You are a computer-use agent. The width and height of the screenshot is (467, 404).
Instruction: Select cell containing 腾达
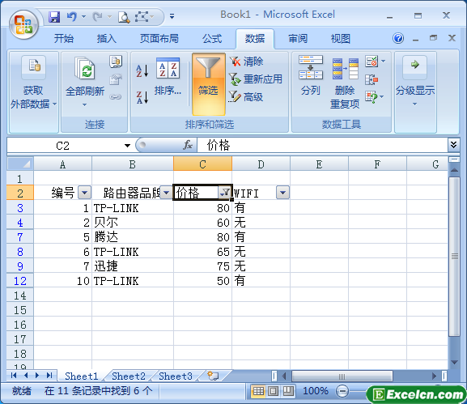133,237
